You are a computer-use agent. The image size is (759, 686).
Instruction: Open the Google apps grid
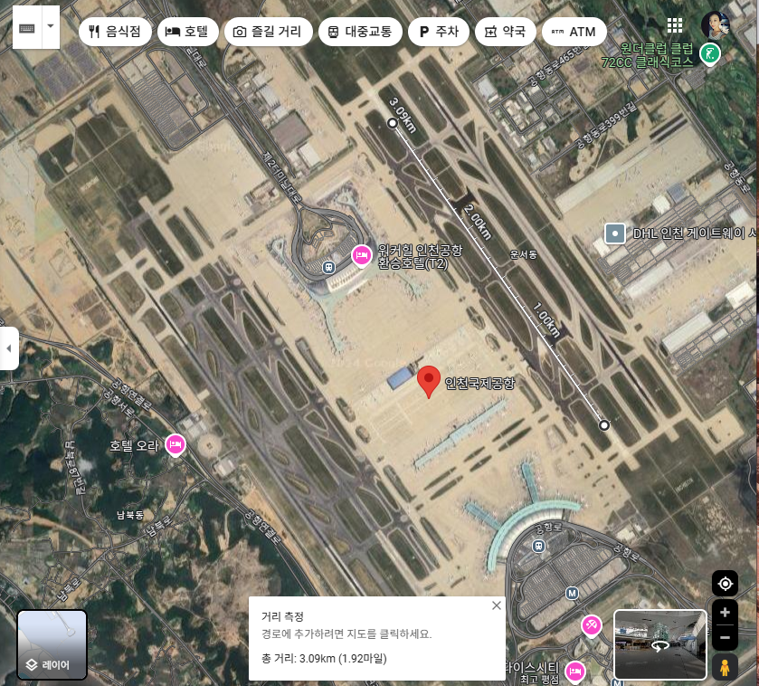[674, 25]
